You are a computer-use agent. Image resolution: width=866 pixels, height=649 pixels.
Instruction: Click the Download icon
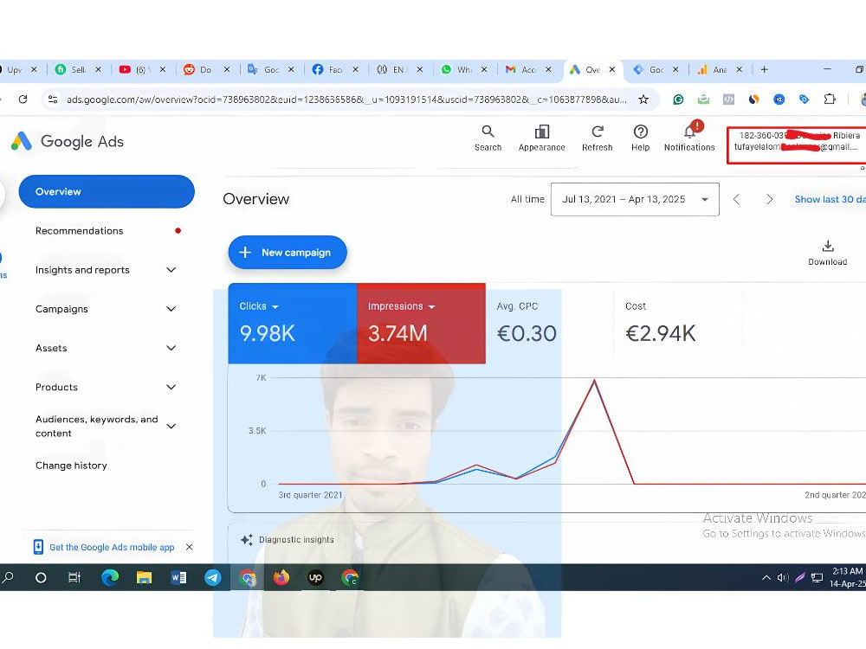[x=827, y=246]
